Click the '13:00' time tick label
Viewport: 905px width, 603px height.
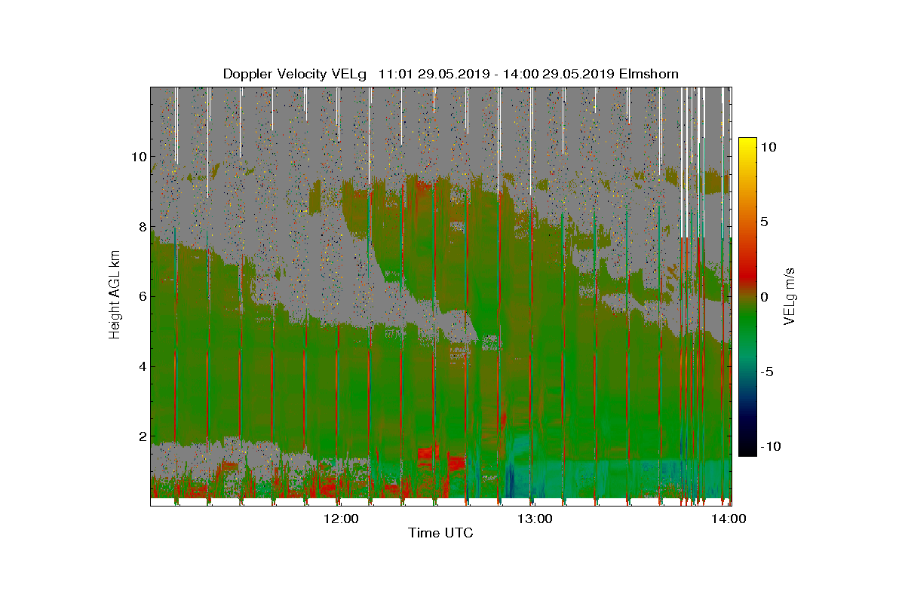point(535,519)
